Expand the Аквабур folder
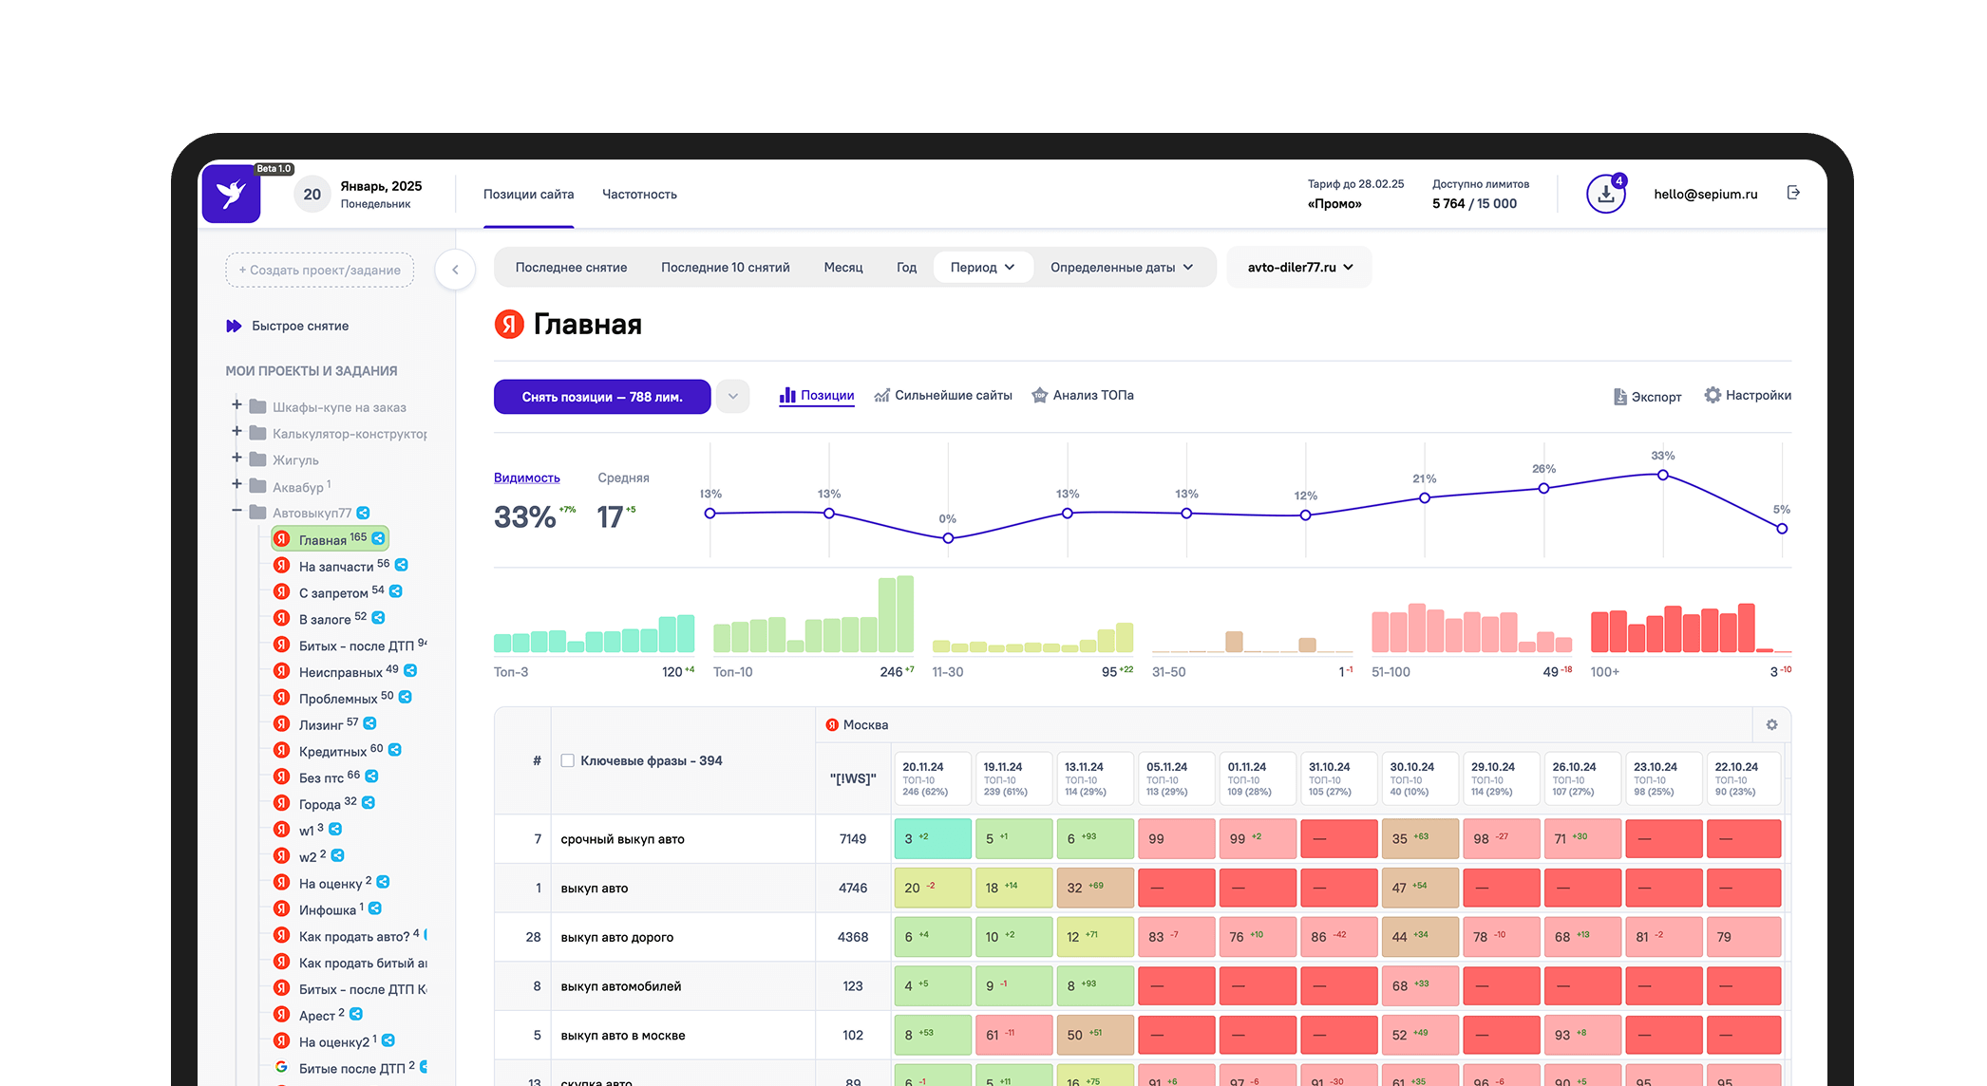Viewport: 1987px width, 1086px height. (x=237, y=484)
